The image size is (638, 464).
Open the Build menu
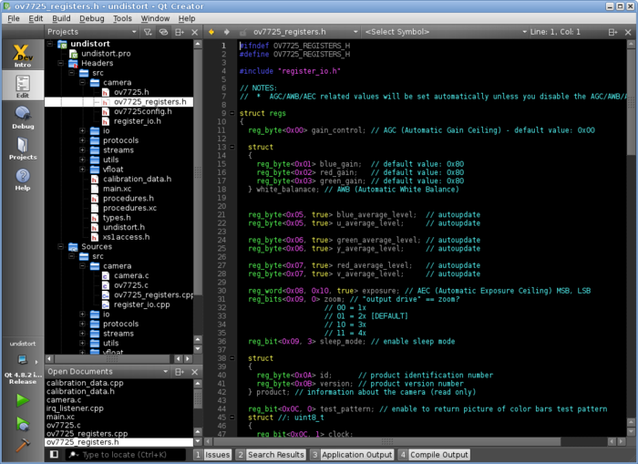click(61, 18)
